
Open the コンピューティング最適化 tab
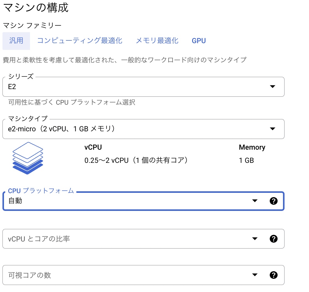pyautogui.click(x=79, y=40)
